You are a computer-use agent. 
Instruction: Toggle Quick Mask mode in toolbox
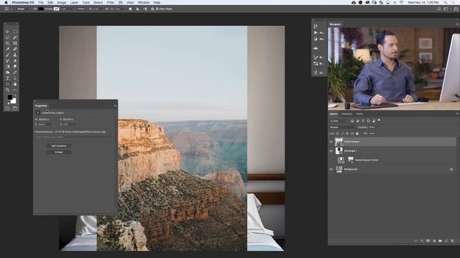click(8, 108)
